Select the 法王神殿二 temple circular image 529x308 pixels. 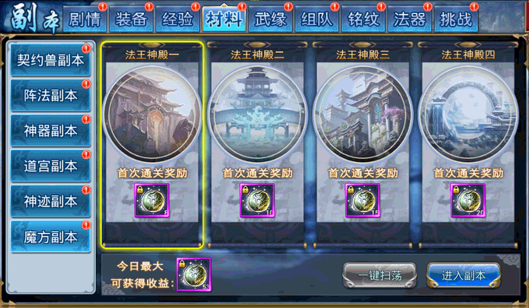(x=257, y=114)
